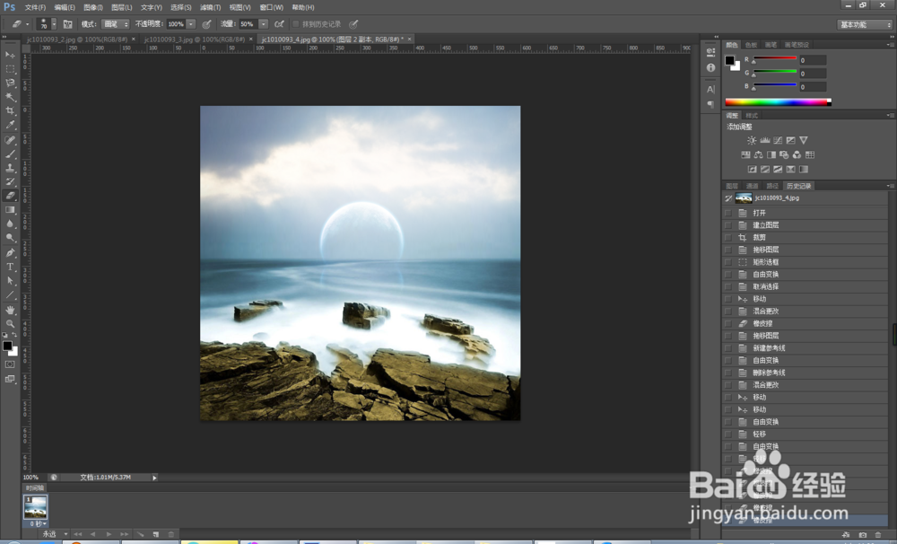Select the Zoom tool
This screenshot has width=897, height=544.
coord(10,323)
